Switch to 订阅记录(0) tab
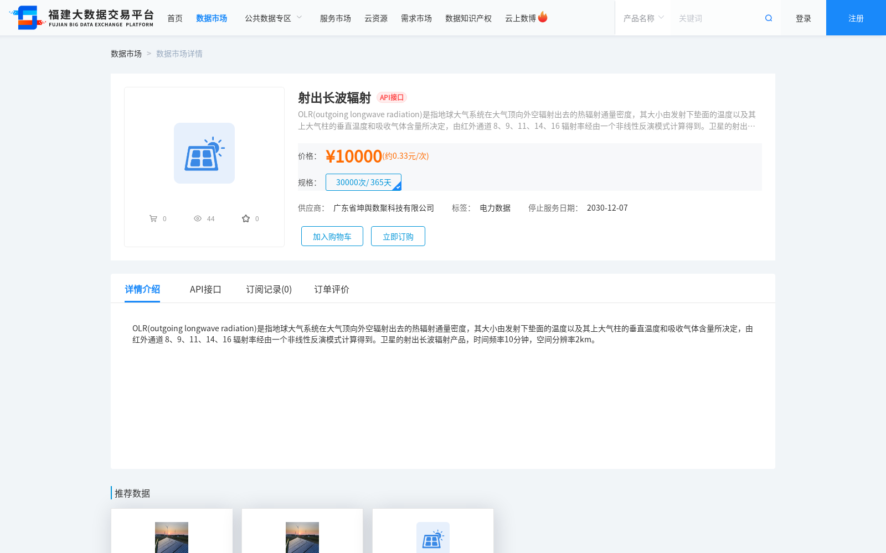This screenshot has width=886, height=553. click(x=269, y=289)
